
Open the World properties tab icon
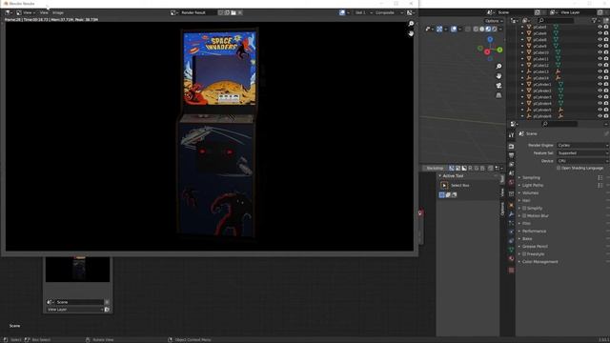tap(511, 183)
